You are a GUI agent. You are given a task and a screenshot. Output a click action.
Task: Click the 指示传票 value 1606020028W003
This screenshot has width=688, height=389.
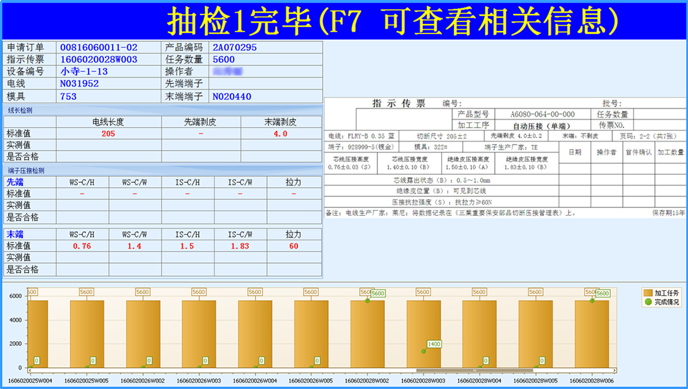(98, 59)
